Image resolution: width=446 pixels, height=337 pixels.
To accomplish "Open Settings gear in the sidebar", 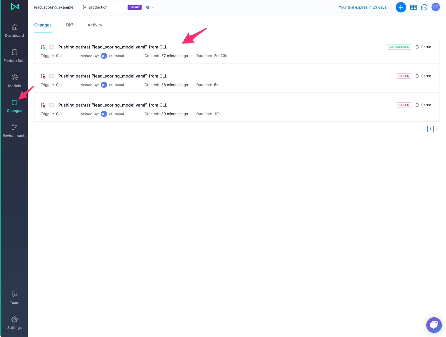I will coord(15,319).
